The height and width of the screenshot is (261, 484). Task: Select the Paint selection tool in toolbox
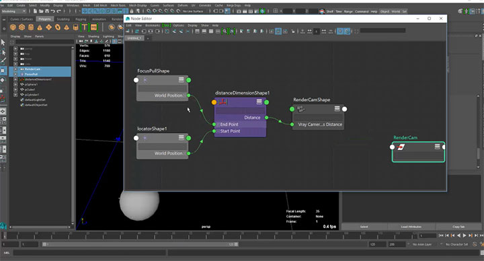(x=3, y=61)
